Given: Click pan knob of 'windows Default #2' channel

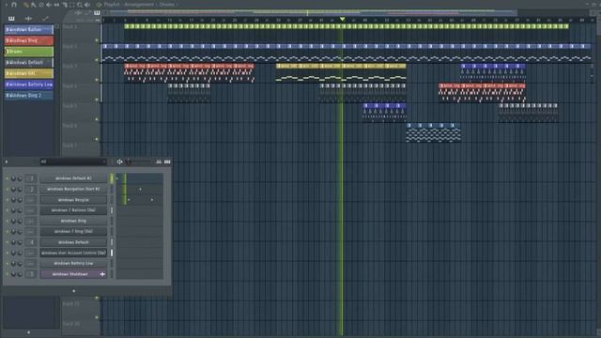Looking at the screenshot, I should [x=13, y=178].
